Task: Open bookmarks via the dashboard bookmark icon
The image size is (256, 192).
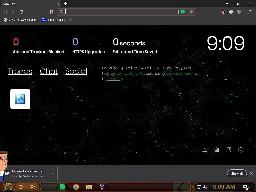Action: tap(229, 150)
